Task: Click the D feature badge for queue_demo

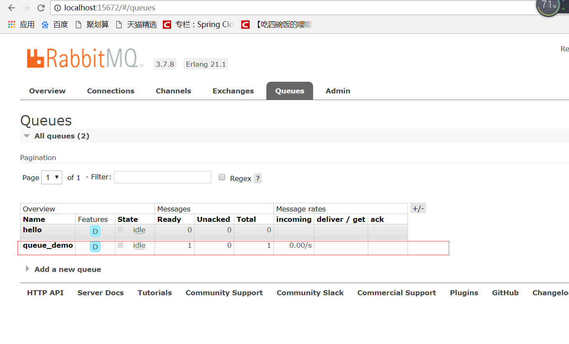Action: coord(95,247)
